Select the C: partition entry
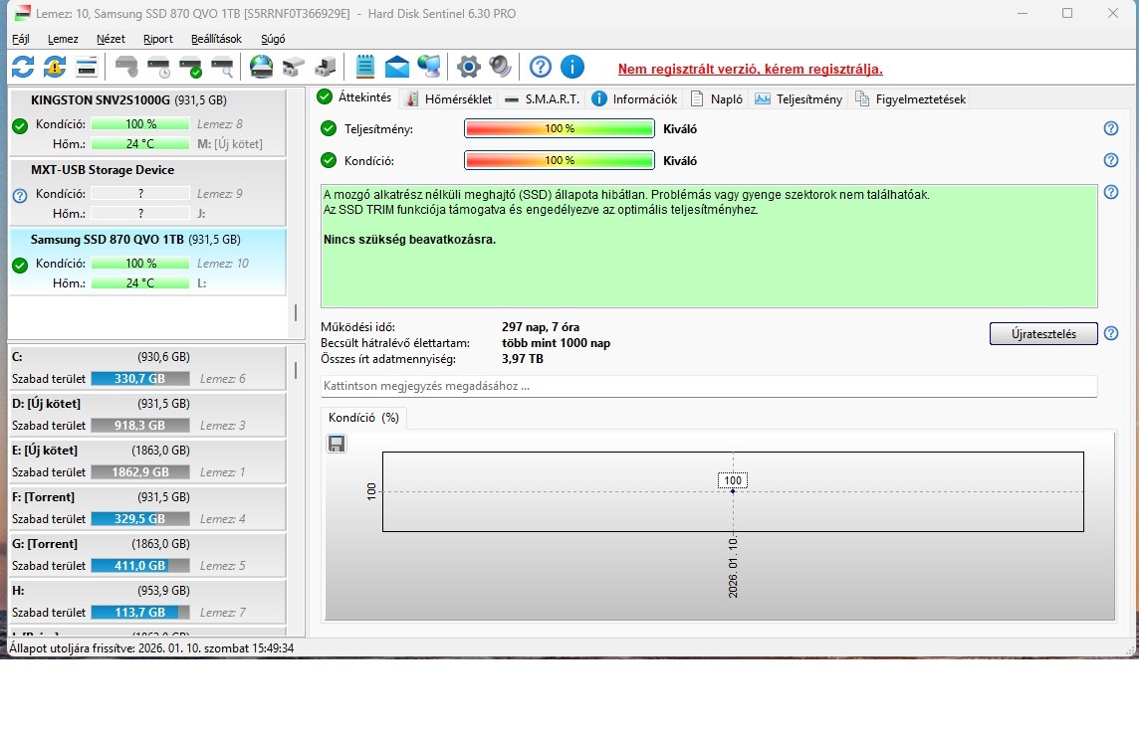 [147, 368]
